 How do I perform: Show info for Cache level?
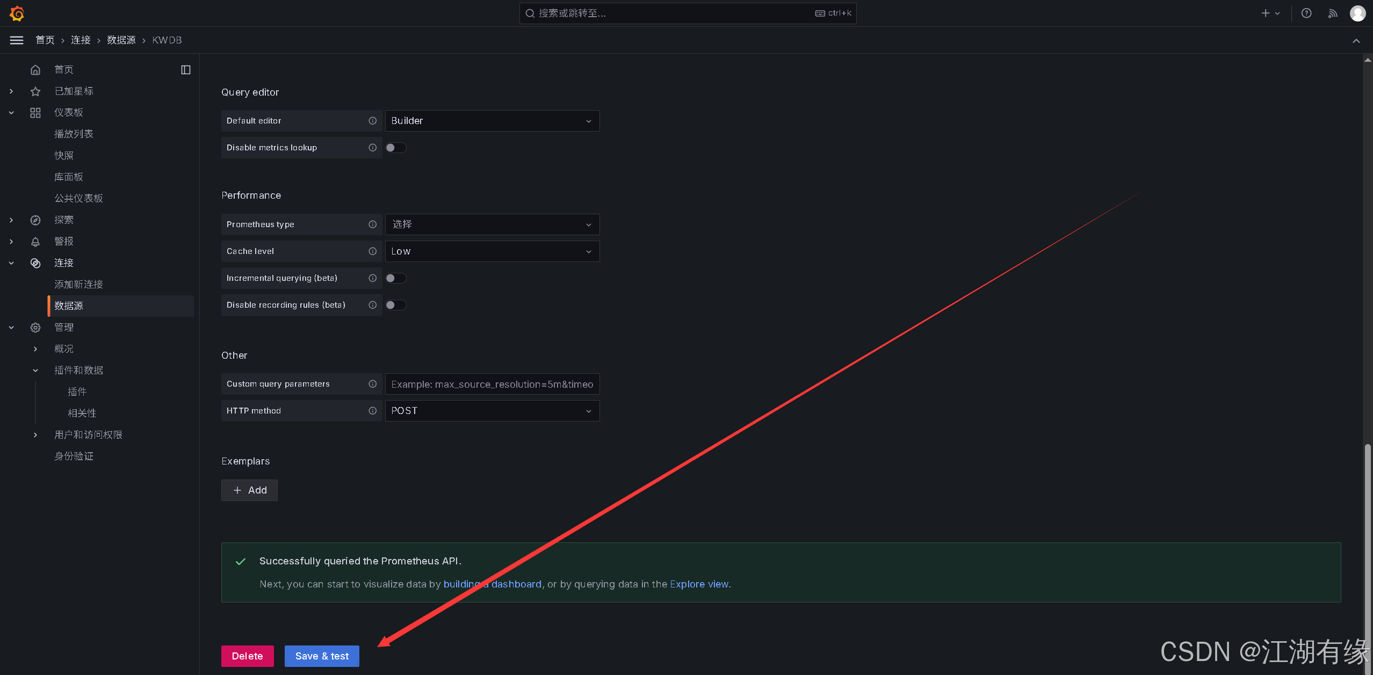pos(373,251)
